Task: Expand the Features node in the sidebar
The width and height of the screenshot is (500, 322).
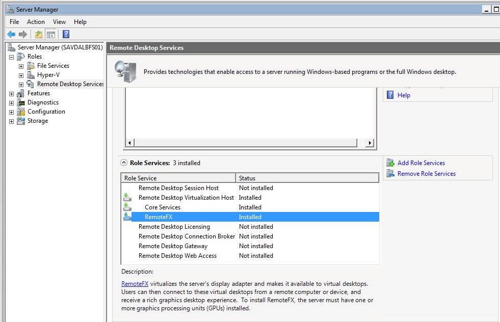Action: 11,93
